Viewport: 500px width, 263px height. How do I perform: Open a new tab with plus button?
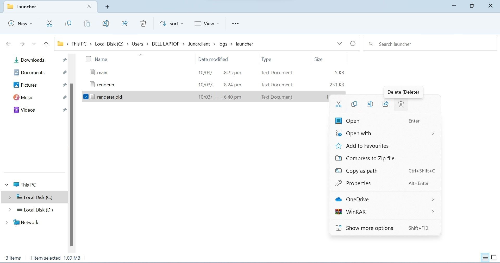tap(107, 7)
